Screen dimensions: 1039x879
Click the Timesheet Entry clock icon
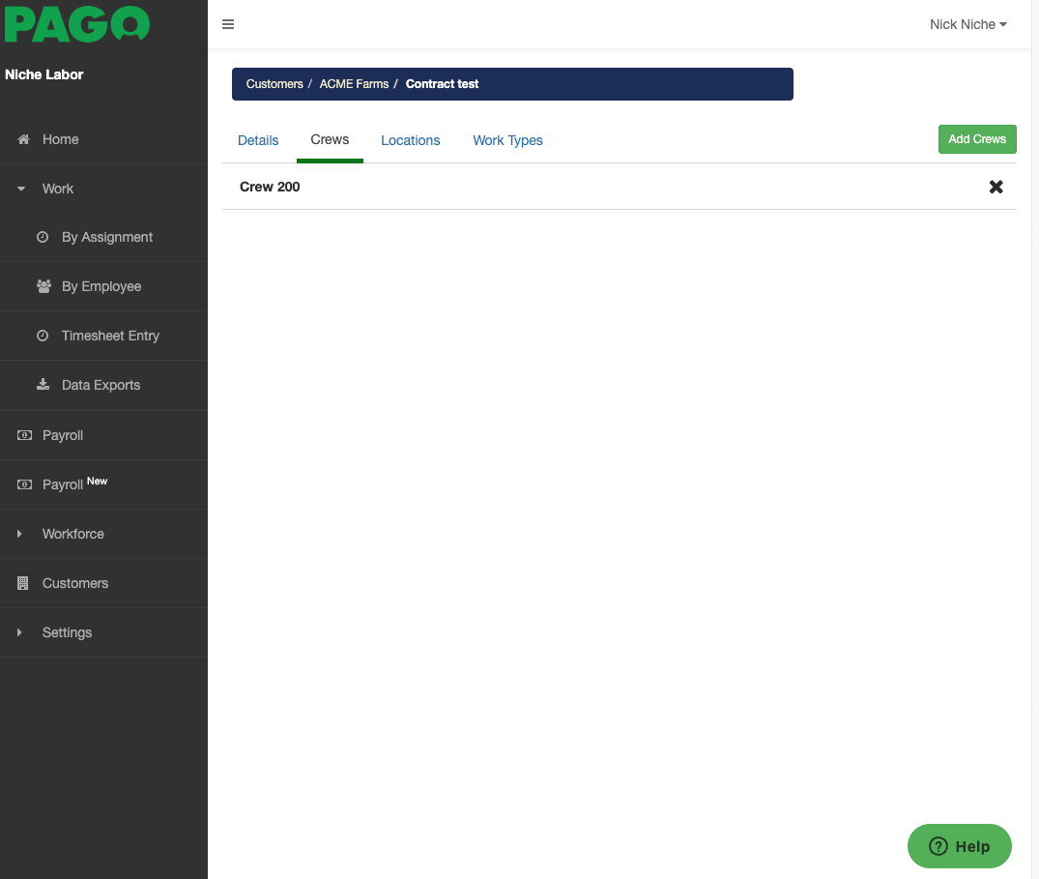coord(43,335)
